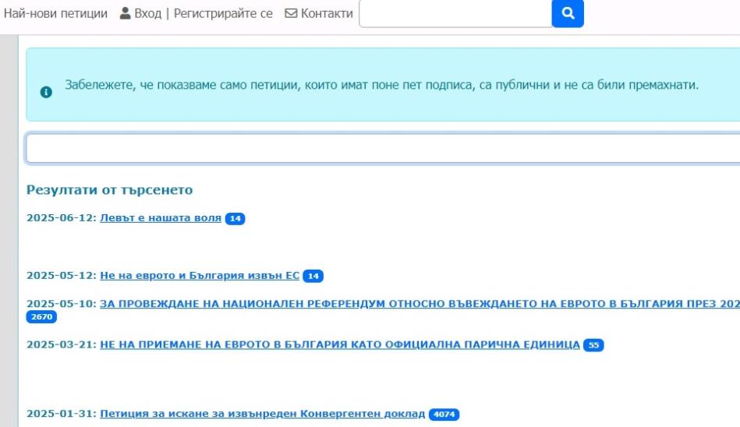Screen dimensions: 740x427
Task: Click the date 2025-01-31
Action: [x=62, y=414]
